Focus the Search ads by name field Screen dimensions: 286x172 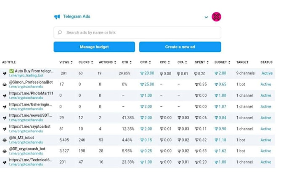click(x=137, y=33)
